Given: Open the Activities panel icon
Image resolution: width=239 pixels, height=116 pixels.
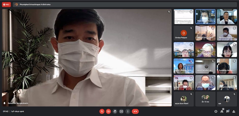Looking at the screenshot, I should point(234,111).
